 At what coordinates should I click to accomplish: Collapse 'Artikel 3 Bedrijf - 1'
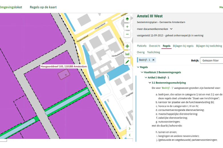click(x=146, y=77)
